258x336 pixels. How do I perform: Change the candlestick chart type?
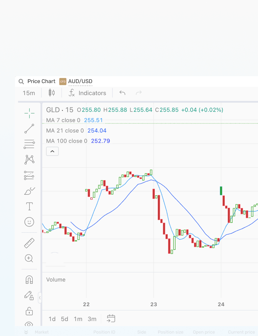point(52,93)
